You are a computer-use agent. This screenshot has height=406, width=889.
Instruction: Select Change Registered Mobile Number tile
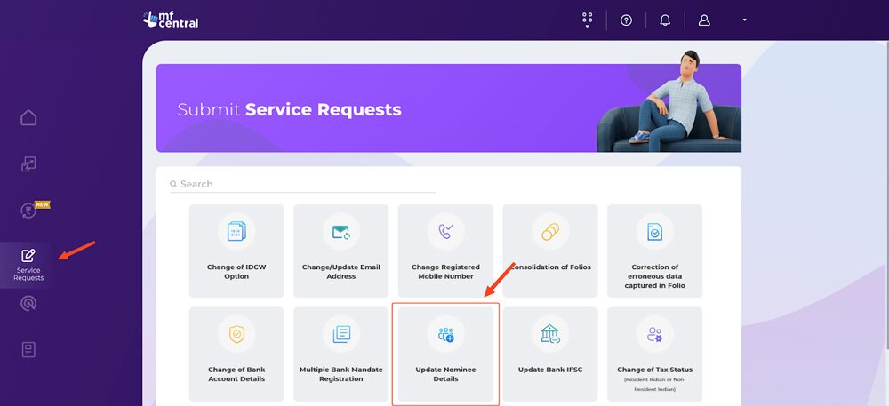point(445,251)
